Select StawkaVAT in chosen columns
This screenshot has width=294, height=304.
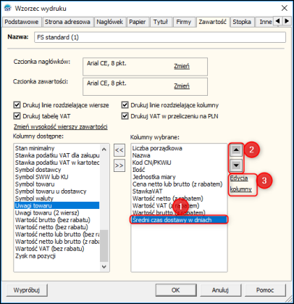179,191
